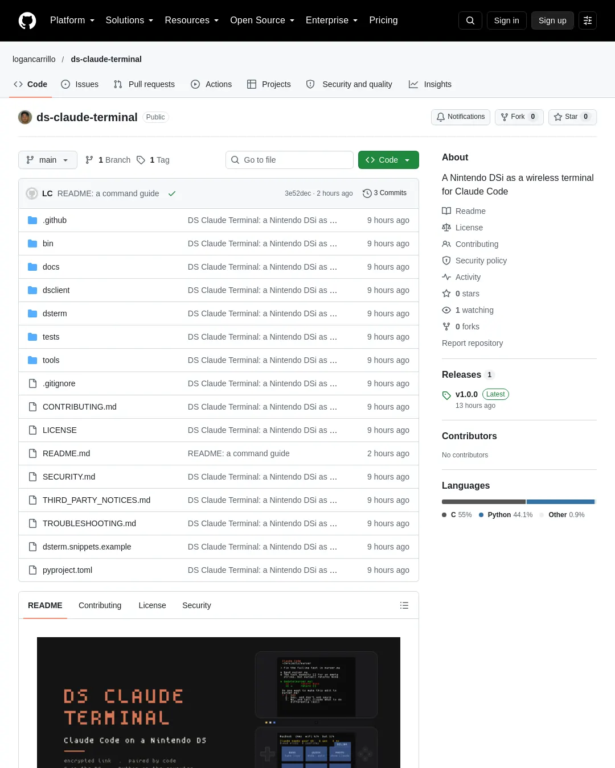This screenshot has height=768, width=615.
Task: Select the Contributing tab in README panel
Action: click(100, 605)
